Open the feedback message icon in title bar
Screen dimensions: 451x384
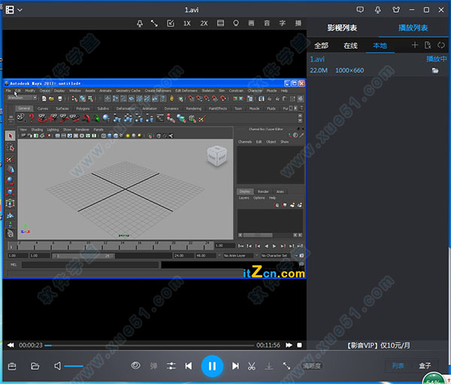[x=360, y=10]
